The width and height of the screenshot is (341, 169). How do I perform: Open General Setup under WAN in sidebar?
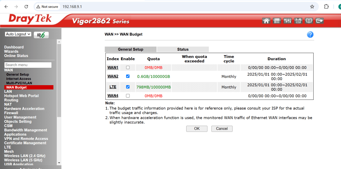tap(18, 74)
